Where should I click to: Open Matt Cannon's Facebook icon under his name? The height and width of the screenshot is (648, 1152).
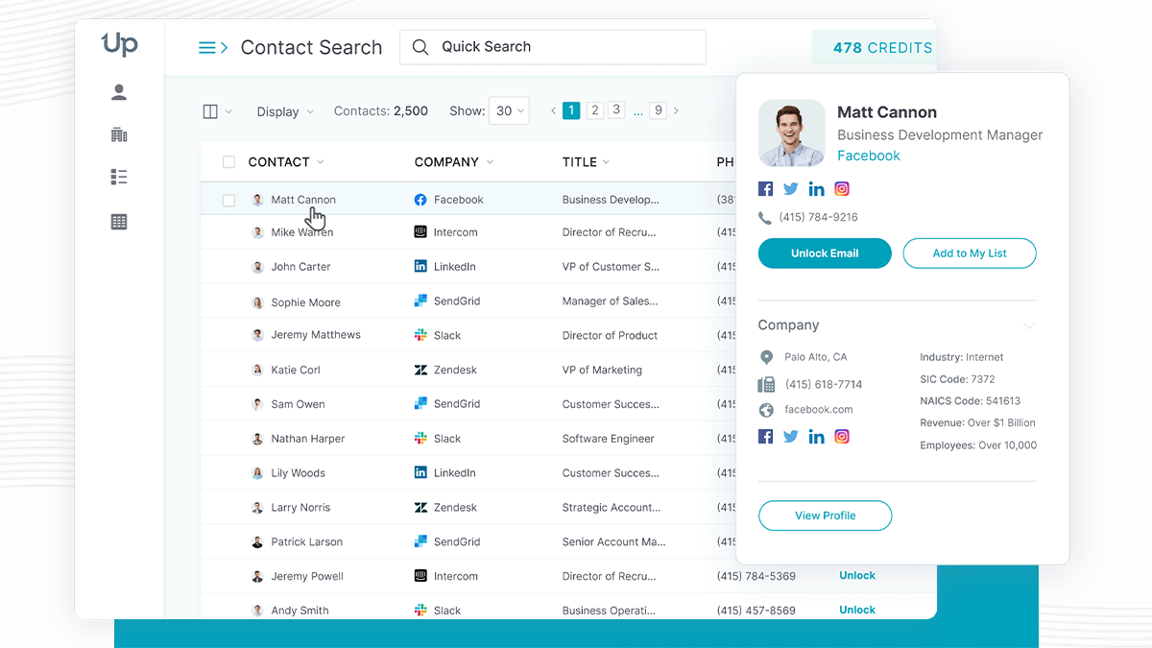point(765,189)
